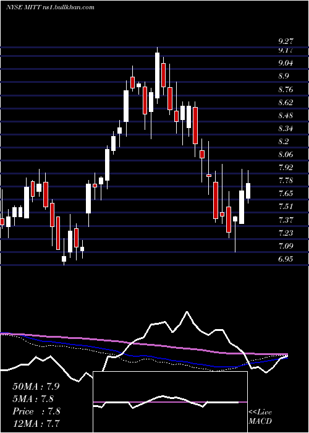Click the MACD inset chart box
This screenshot has width=309, height=433.
tap(171, 402)
